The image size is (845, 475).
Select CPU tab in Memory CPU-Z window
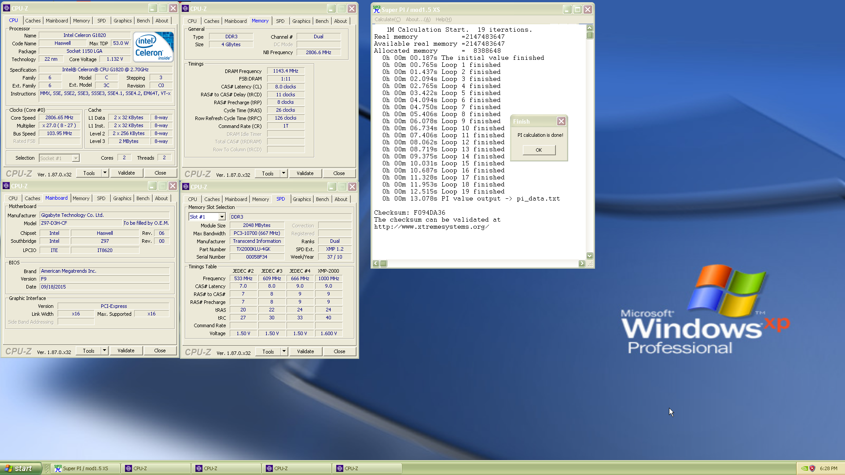click(x=192, y=21)
